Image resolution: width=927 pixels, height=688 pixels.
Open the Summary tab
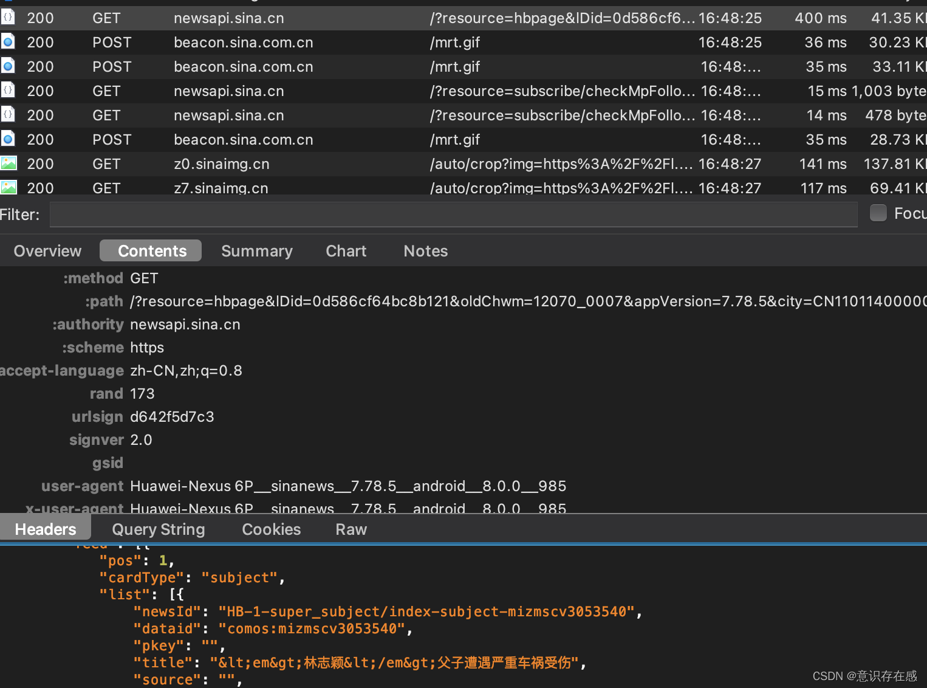[257, 251]
